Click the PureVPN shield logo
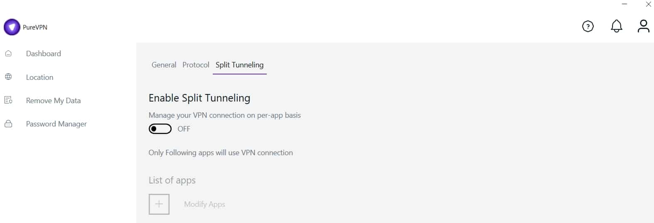 [12, 27]
